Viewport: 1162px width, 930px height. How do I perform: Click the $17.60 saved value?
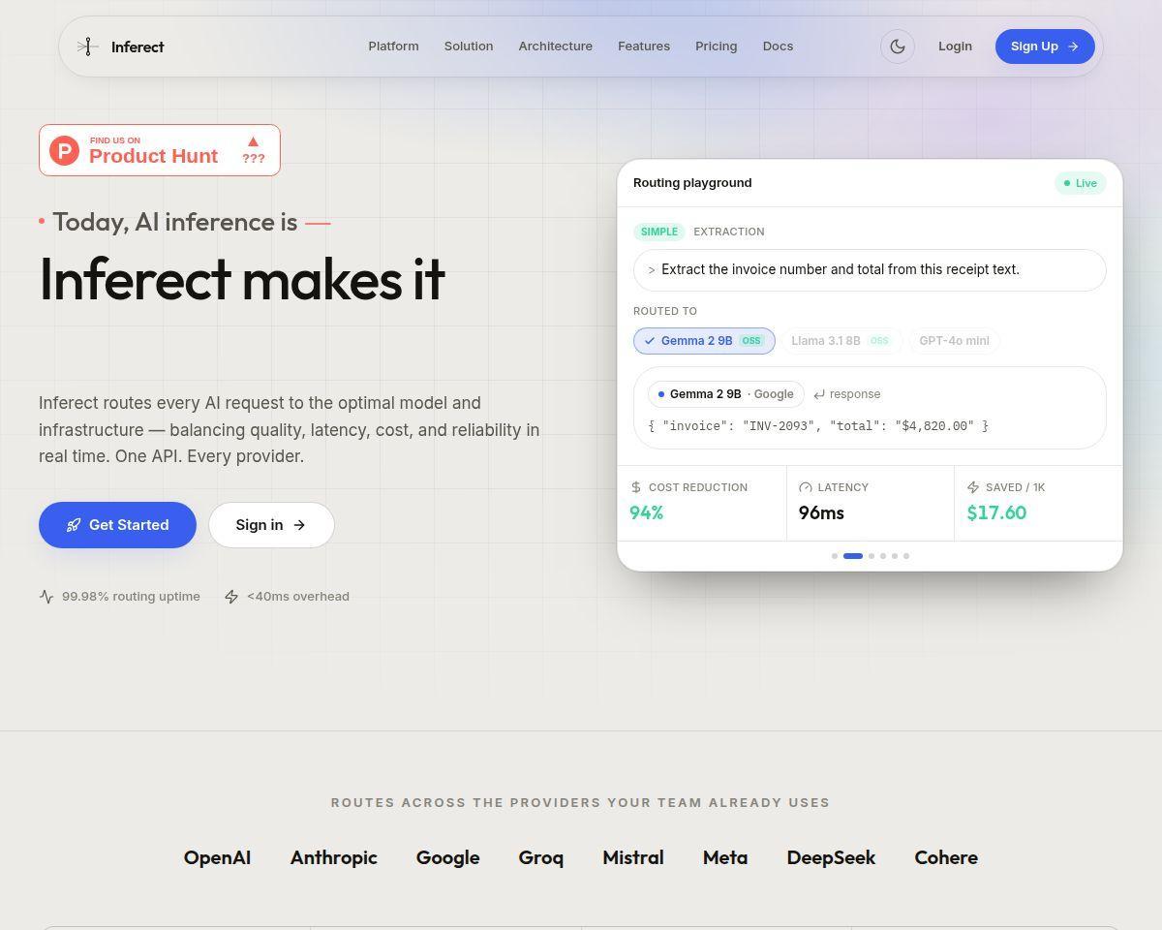pos(996,513)
